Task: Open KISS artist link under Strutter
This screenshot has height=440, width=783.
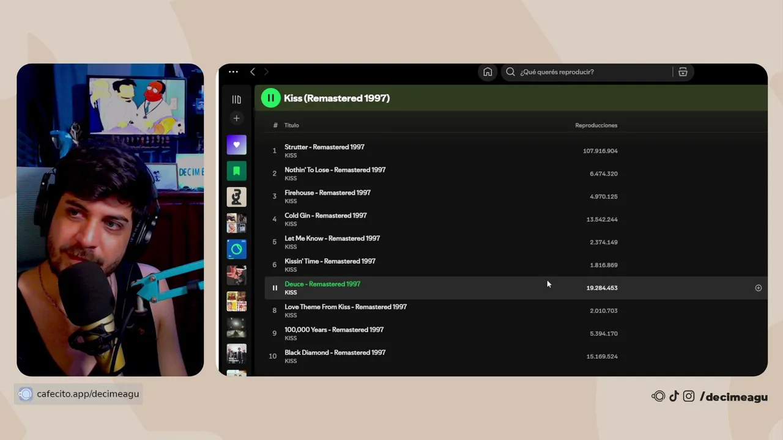Action: (291, 156)
